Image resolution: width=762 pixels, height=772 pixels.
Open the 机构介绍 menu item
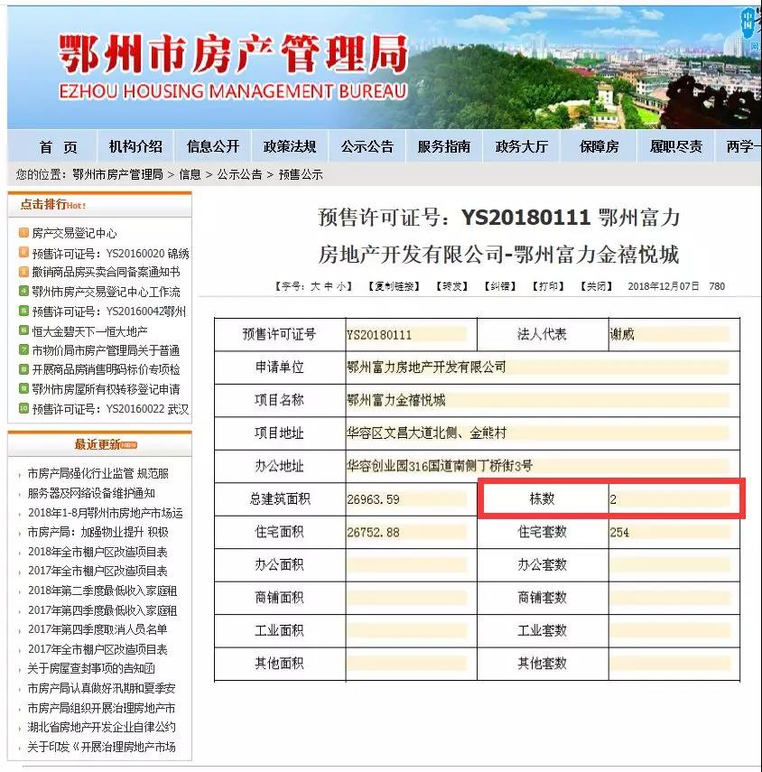point(135,147)
